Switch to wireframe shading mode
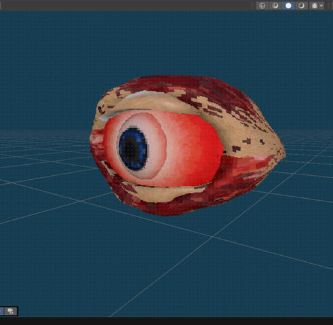This screenshot has width=333, height=325. [262, 5]
